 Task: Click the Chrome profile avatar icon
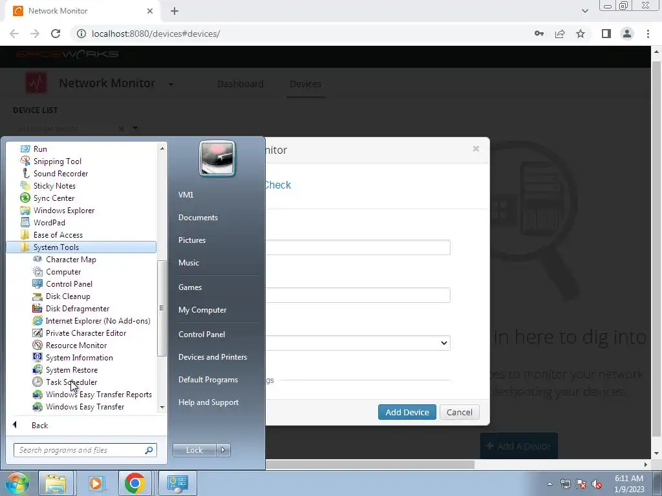pyautogui.click(x=627, y=34)
